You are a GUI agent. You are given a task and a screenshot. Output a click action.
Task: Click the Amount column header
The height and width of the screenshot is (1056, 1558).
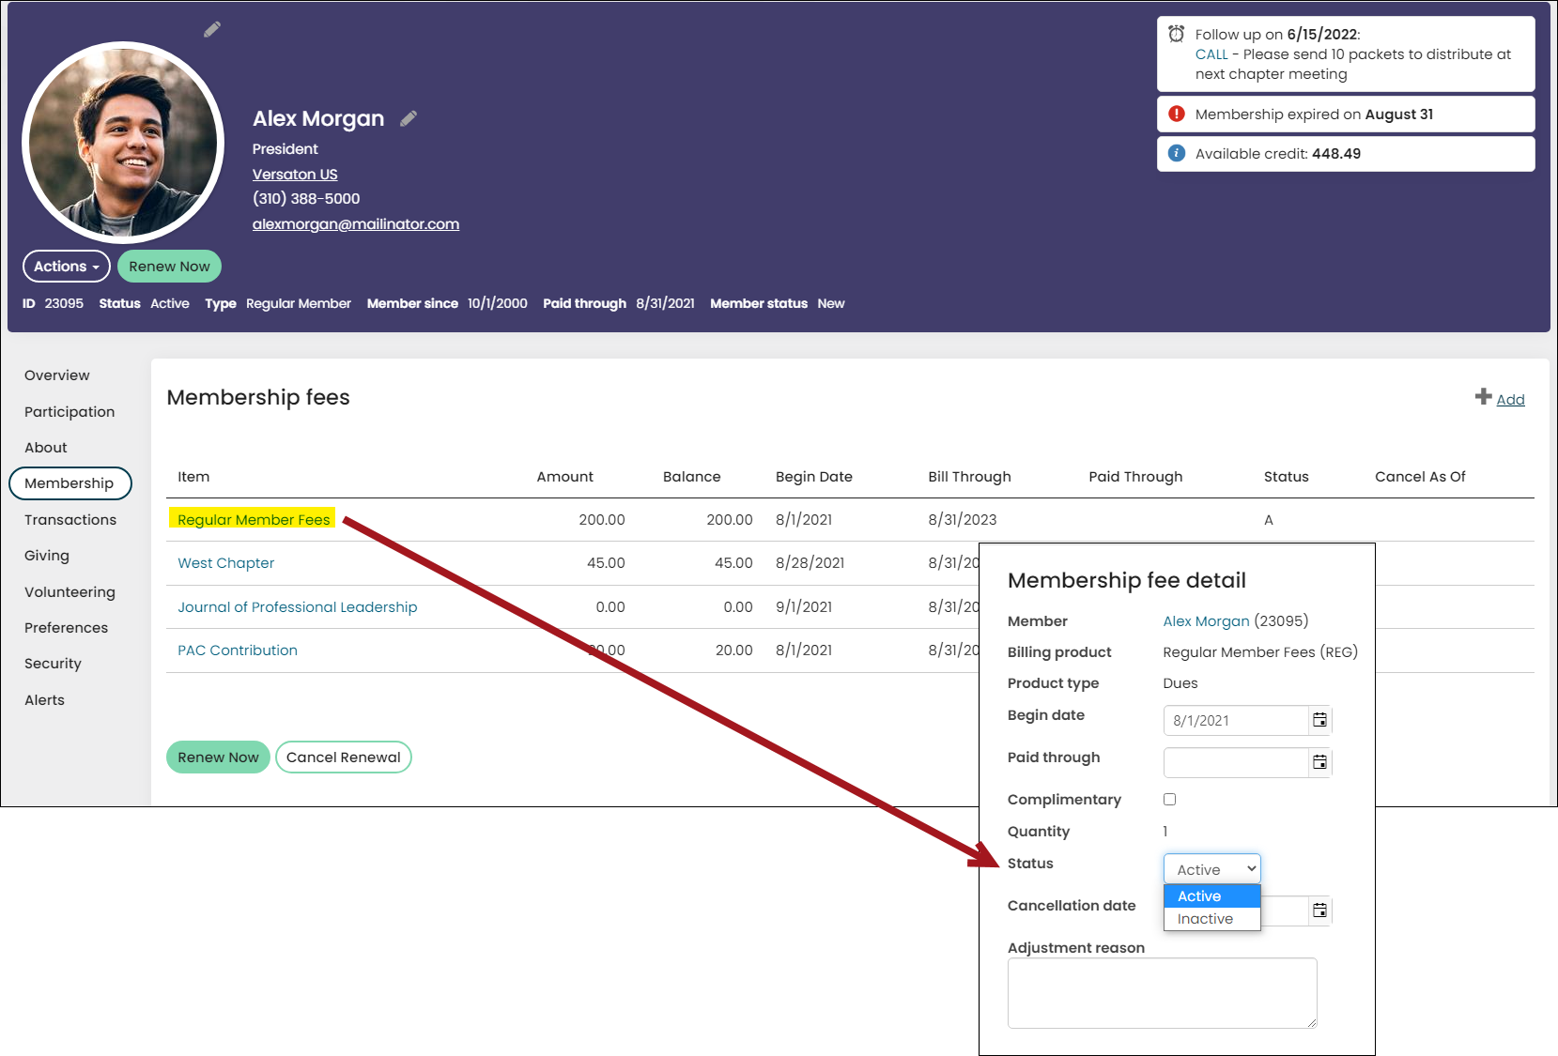pos(565,477)
